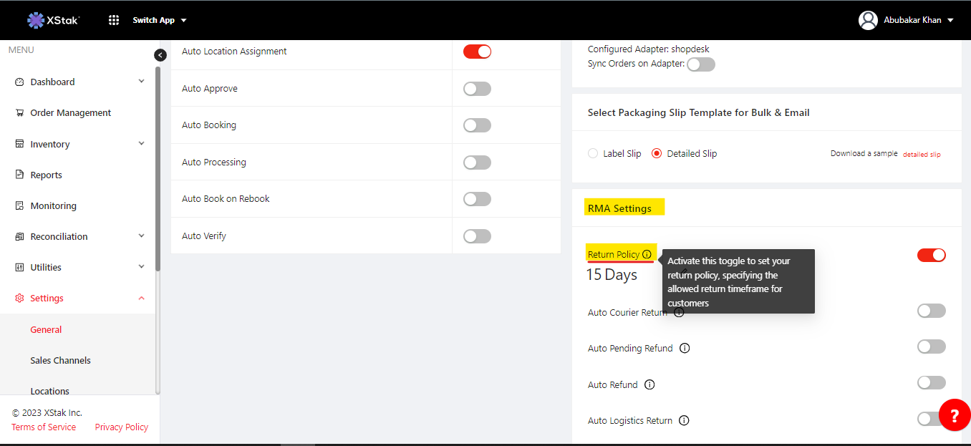Click the user profile avatar icon
This screenshot has height=446, width=971.
(868, 20)
